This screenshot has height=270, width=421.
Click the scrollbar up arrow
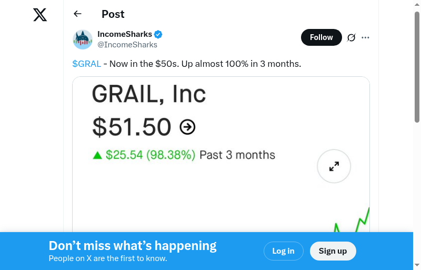click(x=417, y=5)
